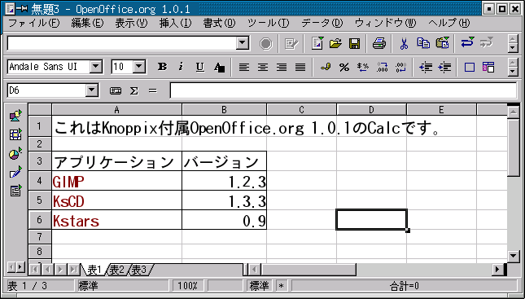Switch to sheet tab 表2

click(117, 270)
